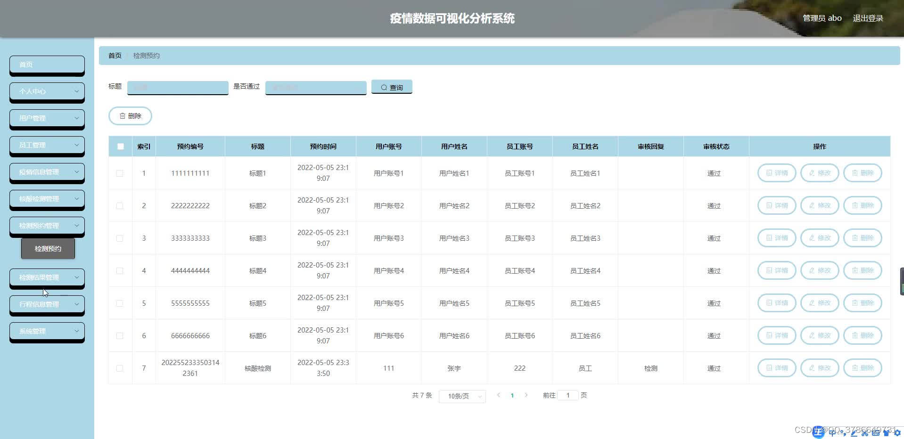Viewport: 904px width, 439px height.
Task: Toggle the select-all header checkbox
Action: coord(121,146)
